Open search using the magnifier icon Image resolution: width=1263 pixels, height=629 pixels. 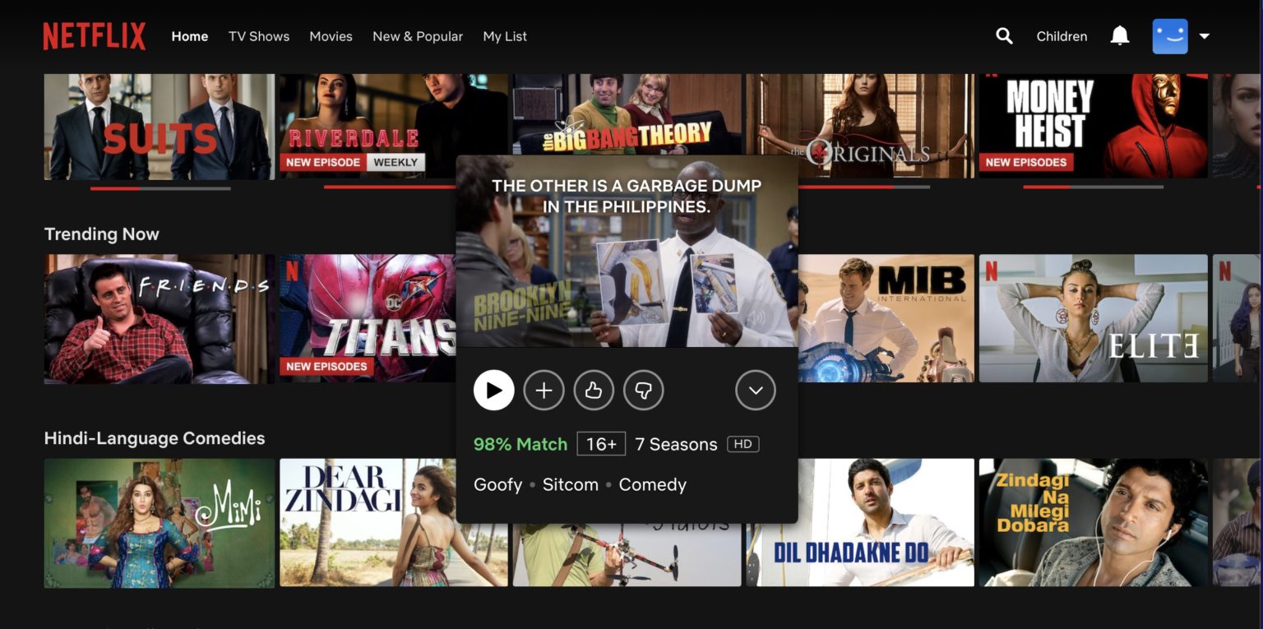(x=1004, y=36)
